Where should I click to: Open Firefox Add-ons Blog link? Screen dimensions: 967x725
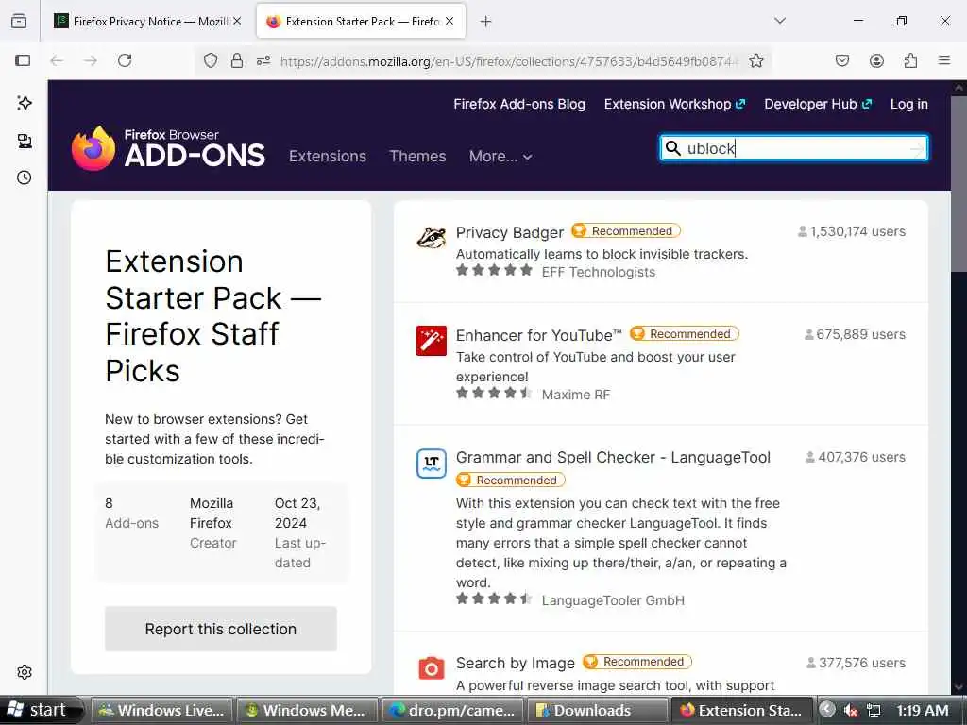pyautogui.click(x=519, y=104)
